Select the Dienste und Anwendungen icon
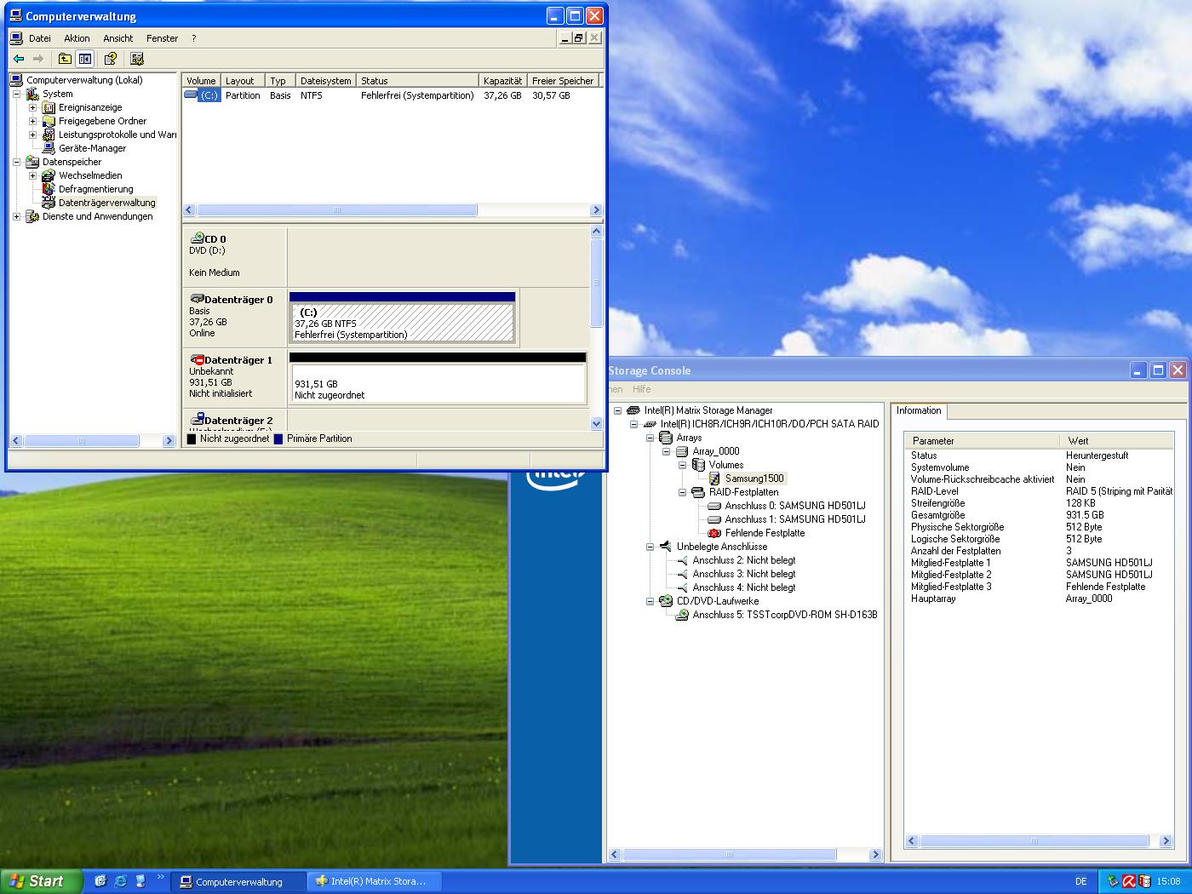The height and width of the screenshot is (894, 1192). pos(32,216)
